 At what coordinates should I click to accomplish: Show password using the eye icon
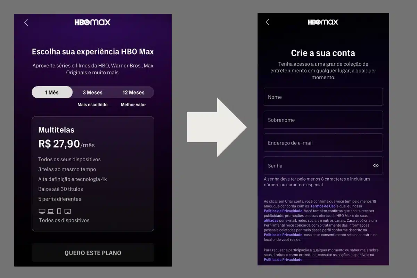pyautogui.click(x=376, y=166)
